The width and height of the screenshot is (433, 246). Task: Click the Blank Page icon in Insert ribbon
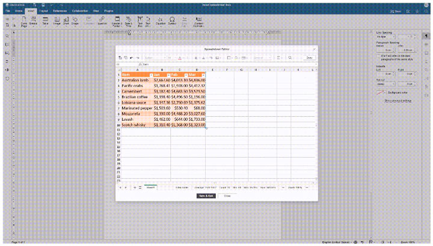click(24, 21)
